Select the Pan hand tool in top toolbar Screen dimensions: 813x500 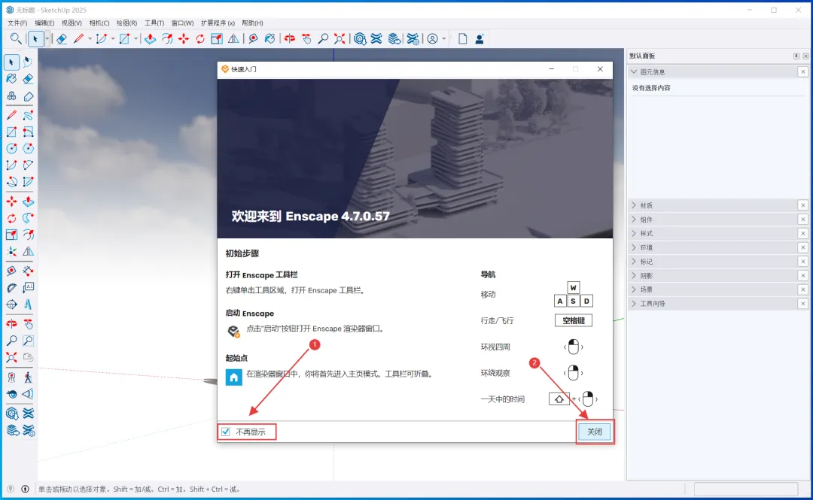click(x=306, y=38)
